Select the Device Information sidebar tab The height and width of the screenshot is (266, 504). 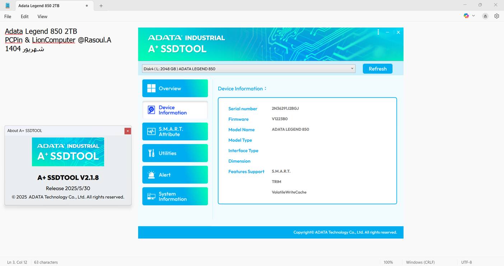(x=175, y=110)
